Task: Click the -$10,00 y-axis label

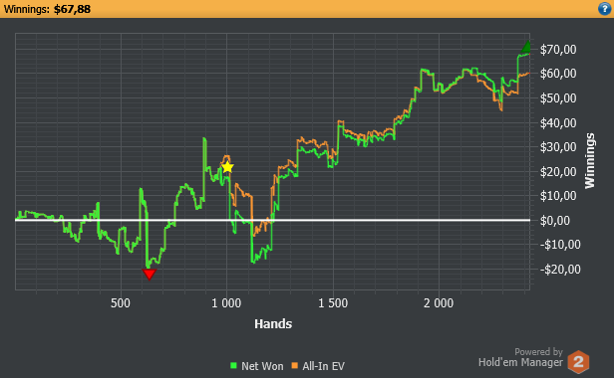Action: (560, 245)
